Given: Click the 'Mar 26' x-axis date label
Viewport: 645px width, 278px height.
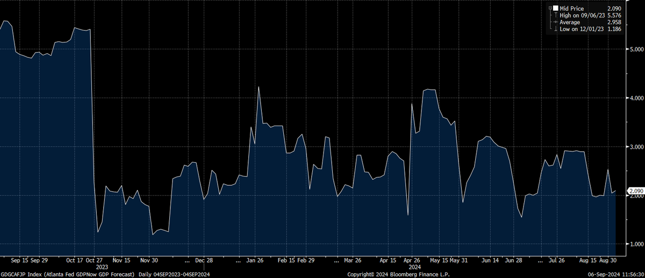Looking at the screenshot, I should coord(352,260).
